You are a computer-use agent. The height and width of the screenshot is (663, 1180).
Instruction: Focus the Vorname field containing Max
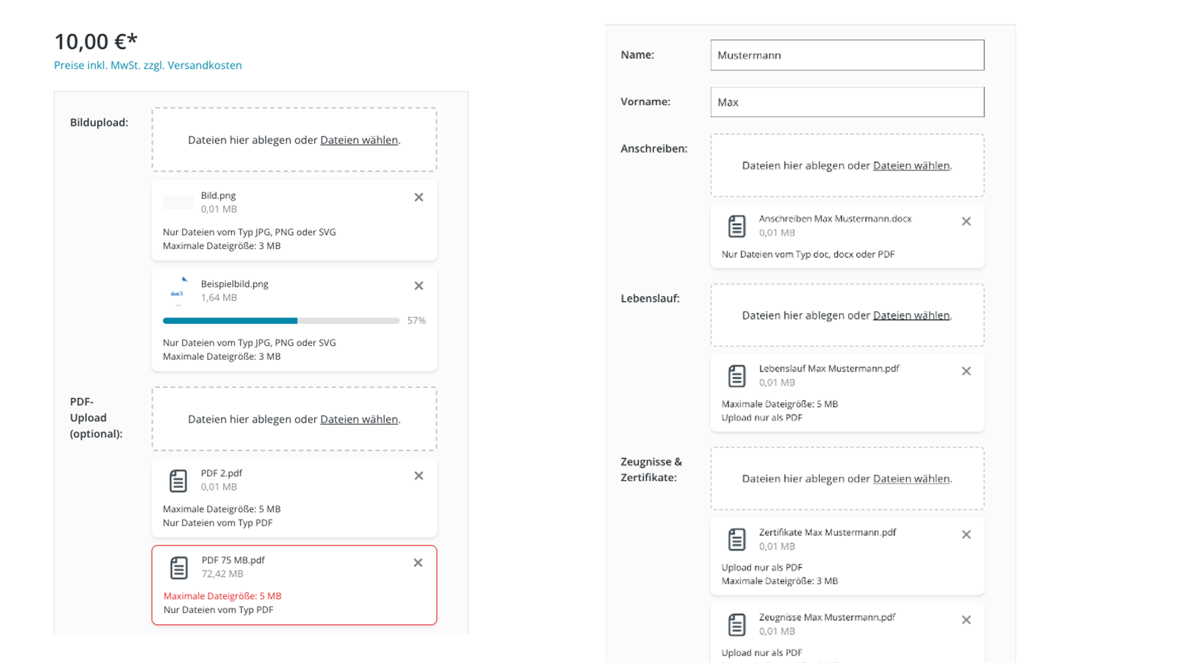click(x=847, y=102)
